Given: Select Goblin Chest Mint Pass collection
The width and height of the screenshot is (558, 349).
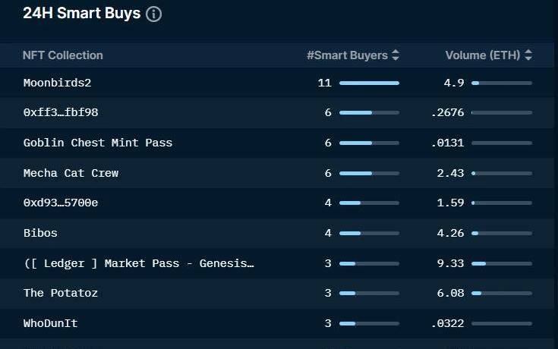Looking at the screenshot, I should (x=98, y=143).
